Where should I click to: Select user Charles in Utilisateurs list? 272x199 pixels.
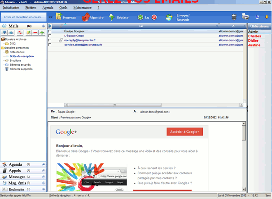(254, 36)
